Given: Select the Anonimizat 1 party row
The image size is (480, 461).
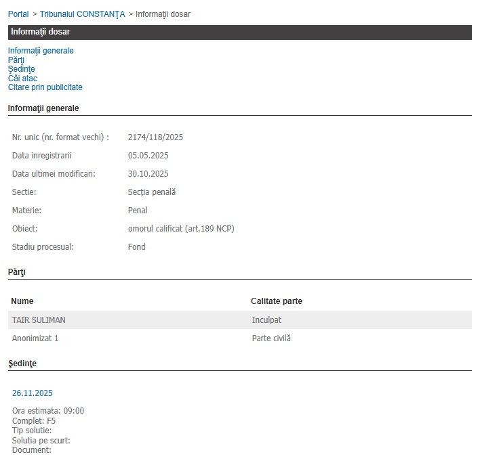Looking at the screenshot, I should (x=35, y=338).
